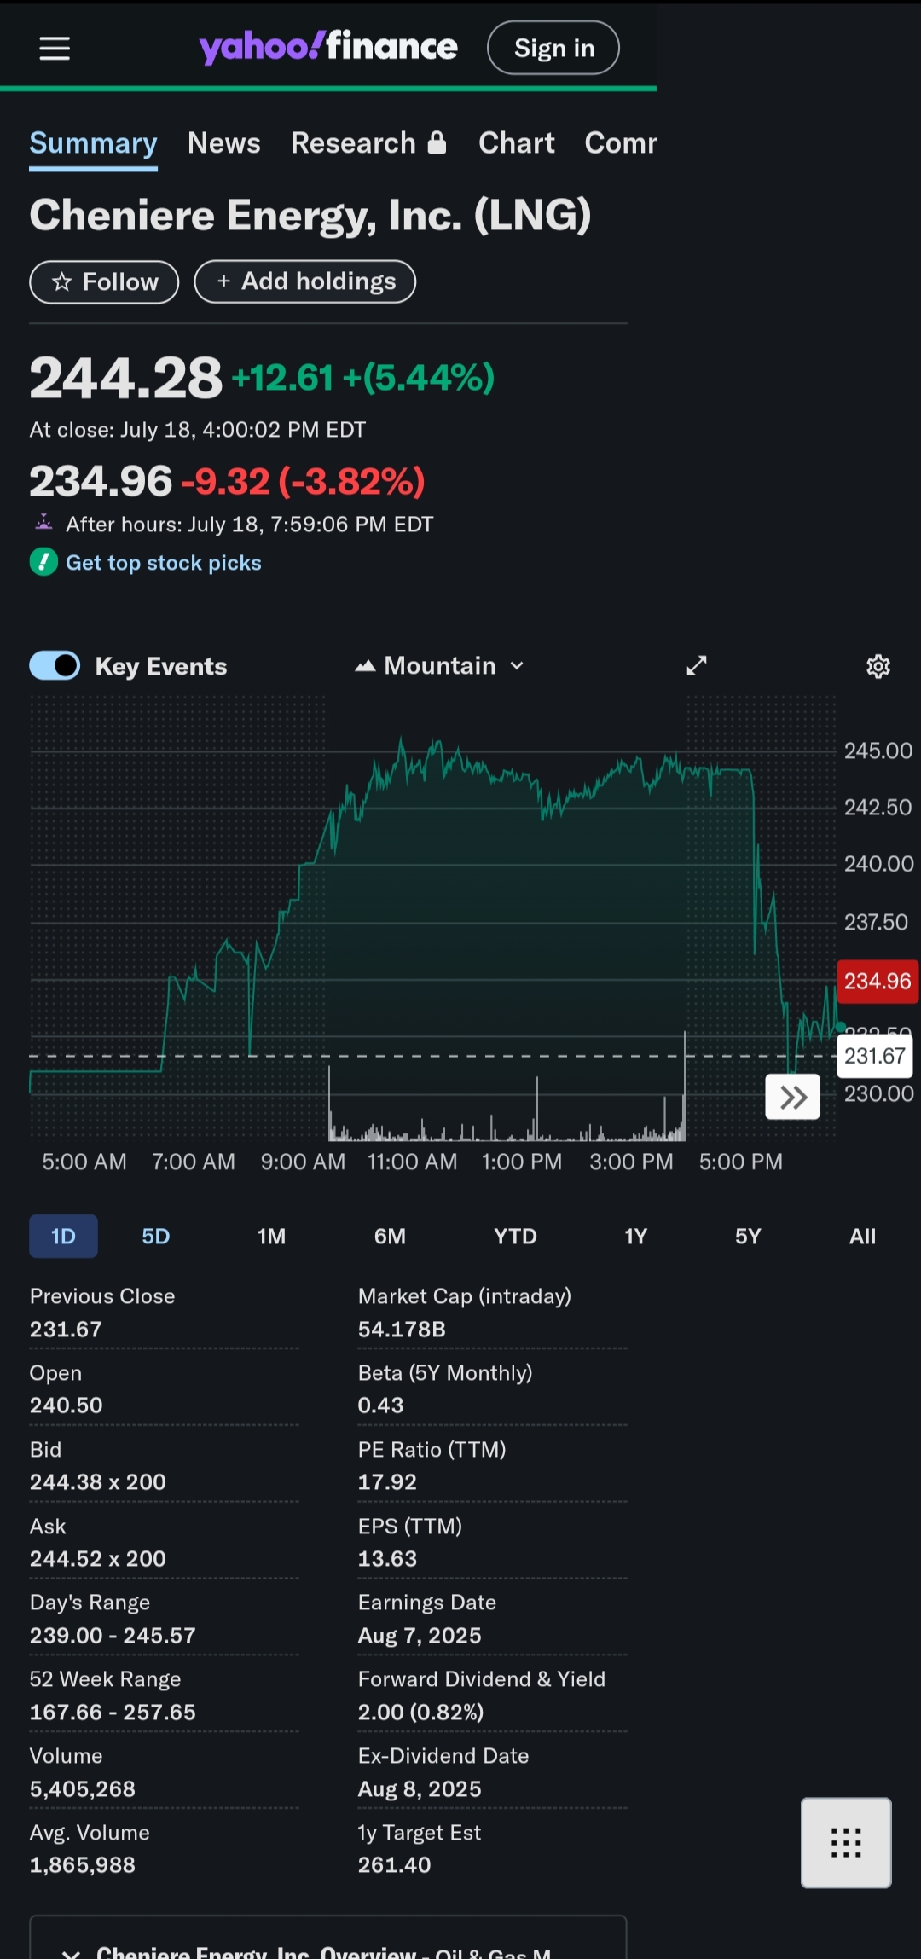
Task: Click the green stock picks badge icon
Action: click(x=43, y=562)
